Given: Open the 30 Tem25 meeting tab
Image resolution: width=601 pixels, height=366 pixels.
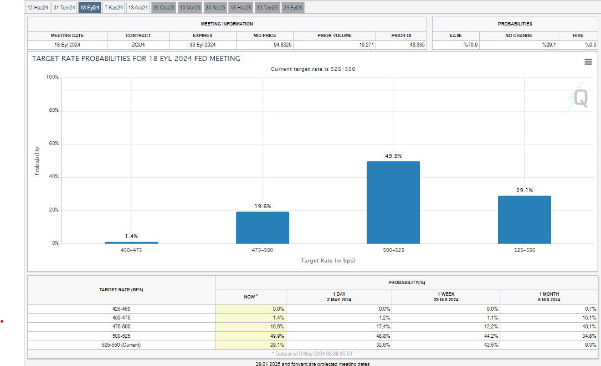Looking at the screenshot, I should 267,8.
